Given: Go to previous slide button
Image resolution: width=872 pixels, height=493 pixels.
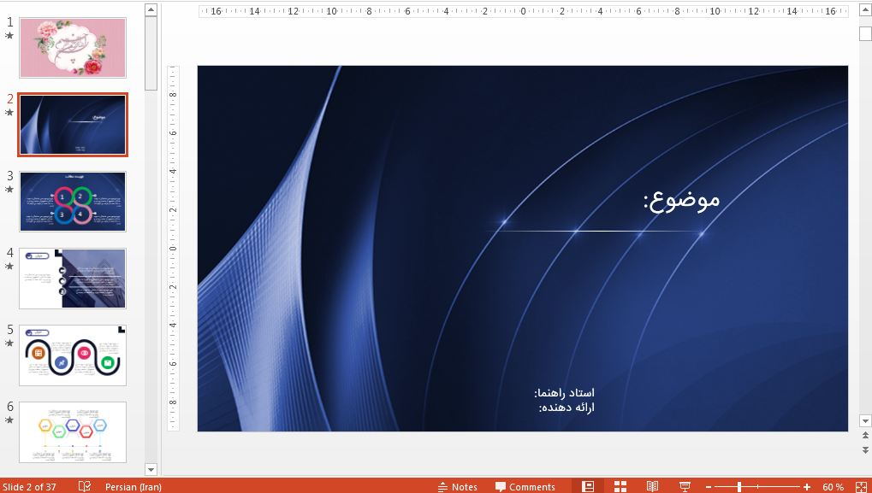Looking at the screenshot, I should click(x=864, y=436).
